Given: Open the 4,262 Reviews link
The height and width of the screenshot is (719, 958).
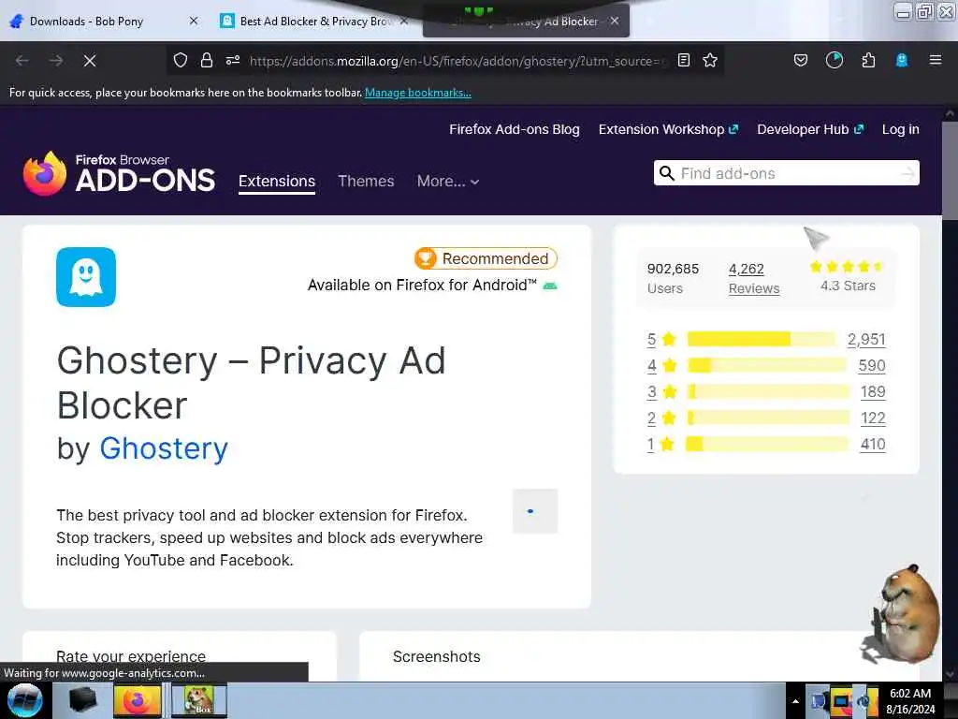Looking at the screenshot, I should click(x=754, y=278).
